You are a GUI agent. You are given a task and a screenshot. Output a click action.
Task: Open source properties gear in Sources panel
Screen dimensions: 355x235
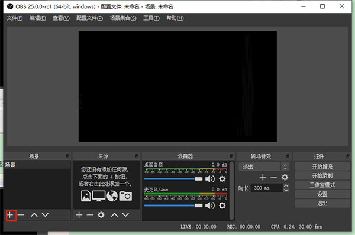[x=101, y=215]
